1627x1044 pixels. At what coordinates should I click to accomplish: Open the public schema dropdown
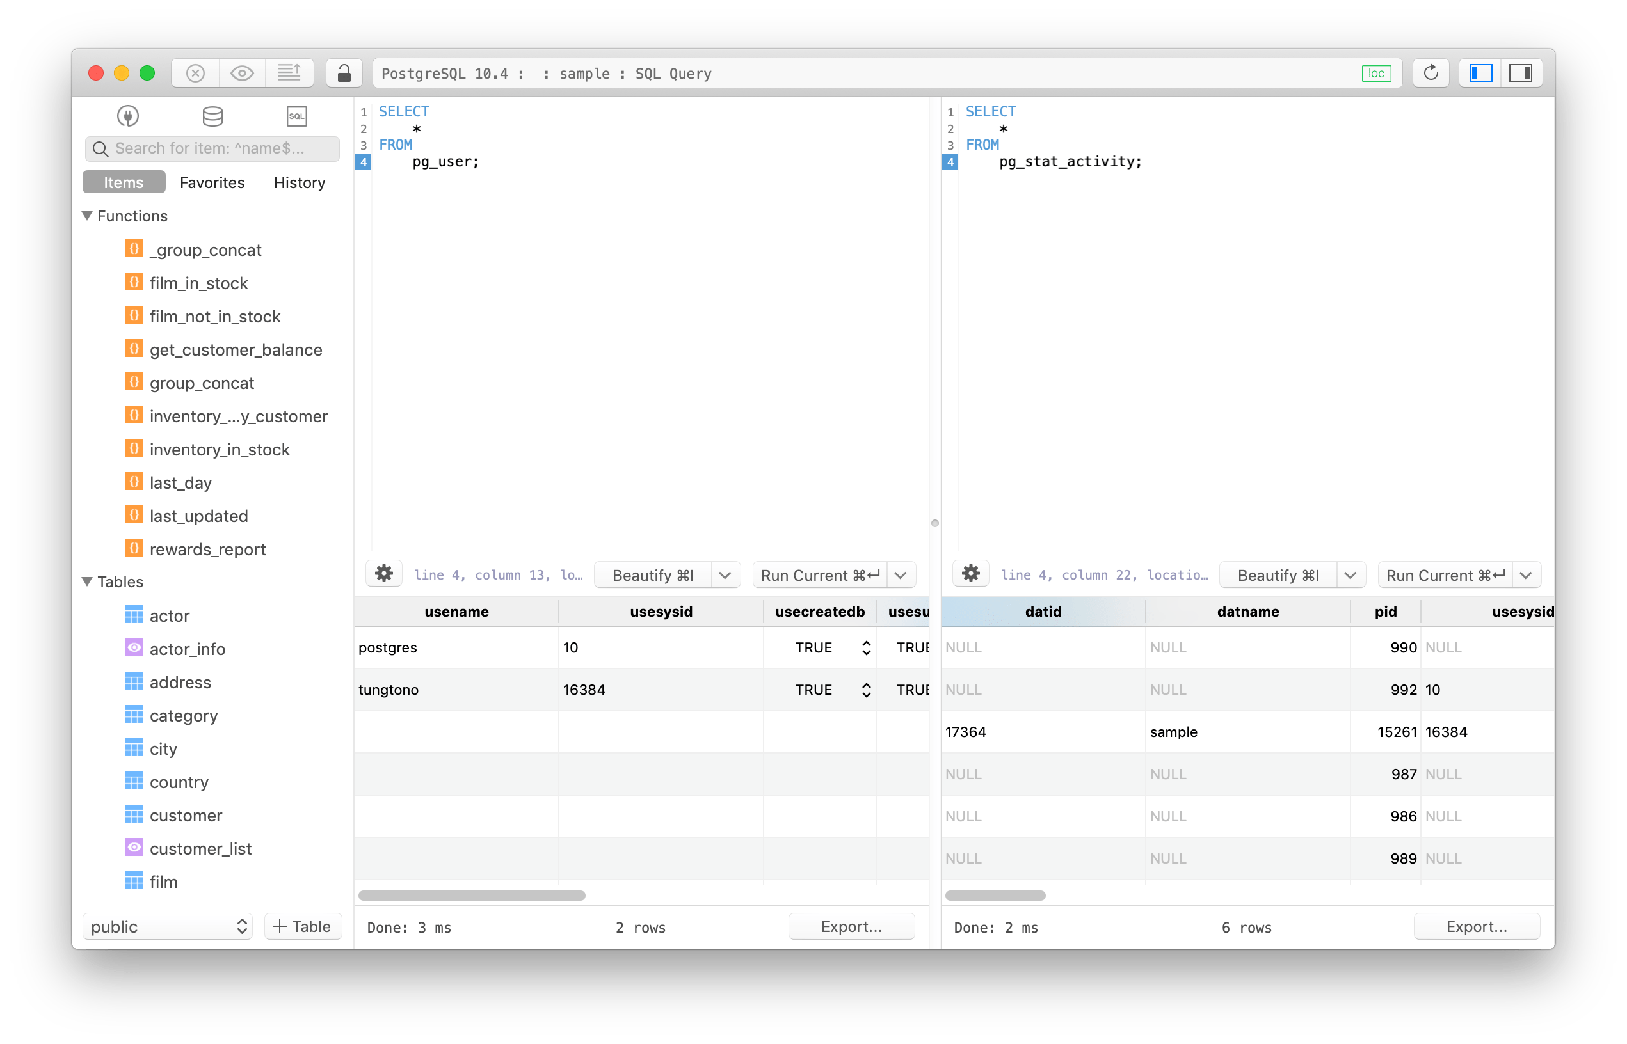point(168,926)
